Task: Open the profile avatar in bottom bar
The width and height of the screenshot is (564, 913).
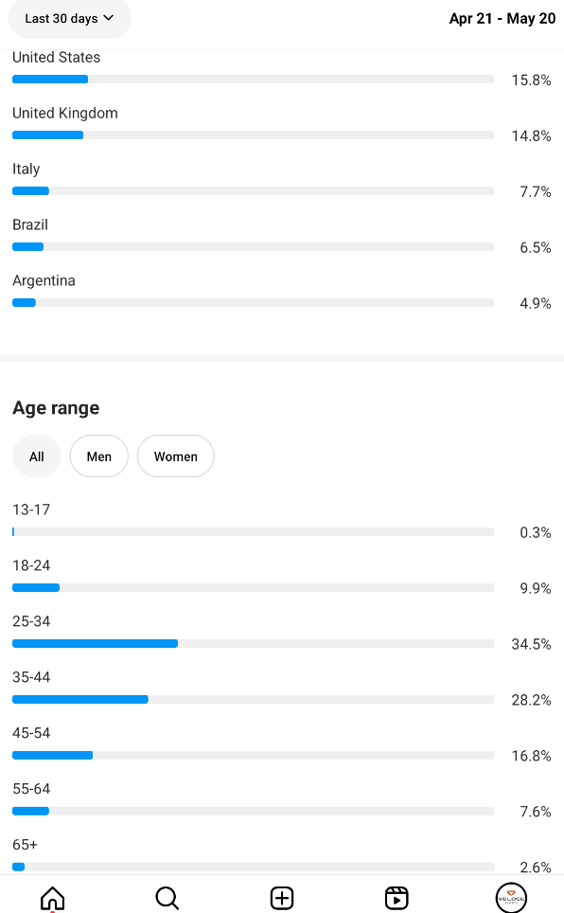Action: (511, 897)
